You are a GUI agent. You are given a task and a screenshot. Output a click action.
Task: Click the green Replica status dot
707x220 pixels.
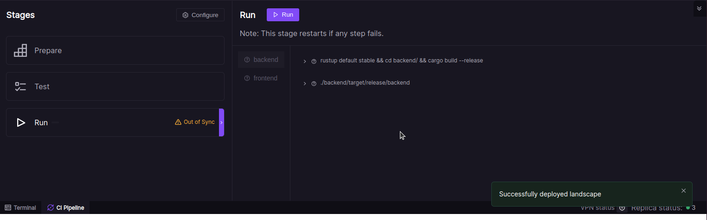[x=688, y=208]
